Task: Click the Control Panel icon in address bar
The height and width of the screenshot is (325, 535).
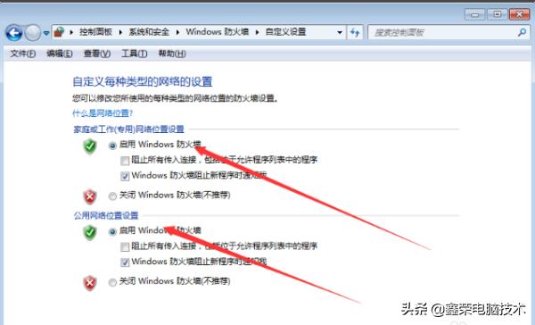Action: [x=59, y=32]
